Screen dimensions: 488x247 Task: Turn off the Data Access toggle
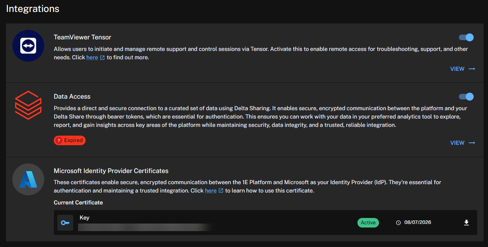click(466, 97)
